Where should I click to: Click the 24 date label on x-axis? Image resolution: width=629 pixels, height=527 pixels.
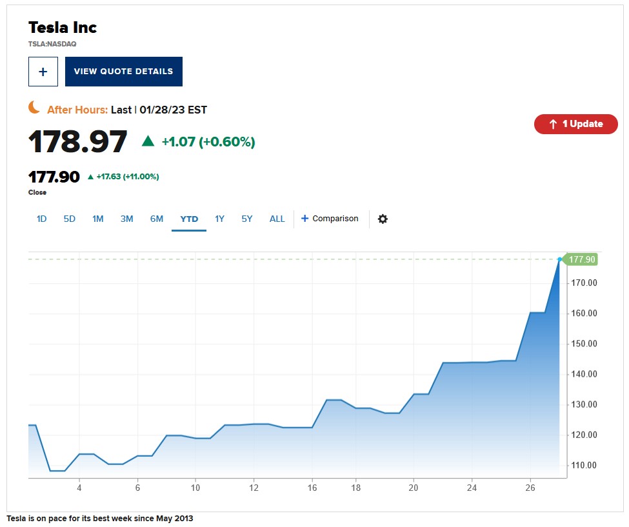pyautogui.click(x=472, y=488)
